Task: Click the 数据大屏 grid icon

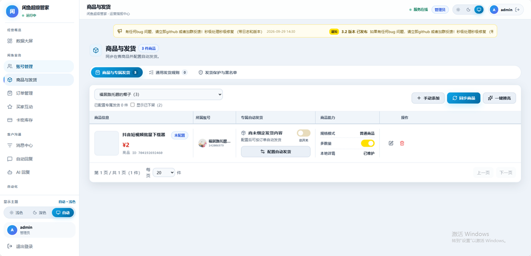Action: pos(10,41)
